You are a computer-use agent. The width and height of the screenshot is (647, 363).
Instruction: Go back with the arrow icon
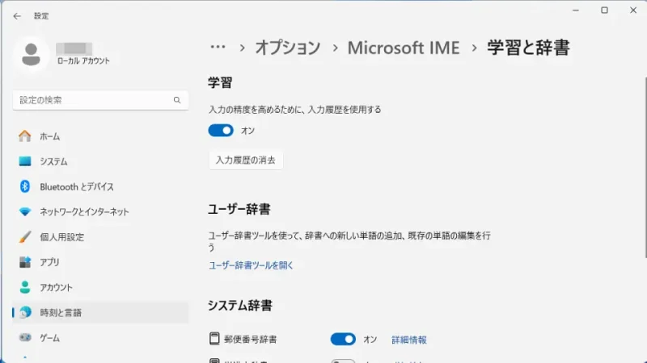click(17, 16)
